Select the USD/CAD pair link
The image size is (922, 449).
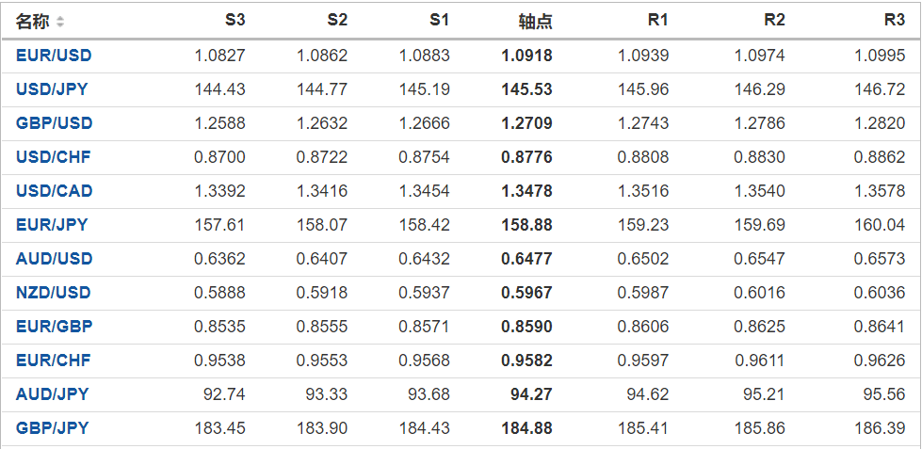click(x=54, y=191)
